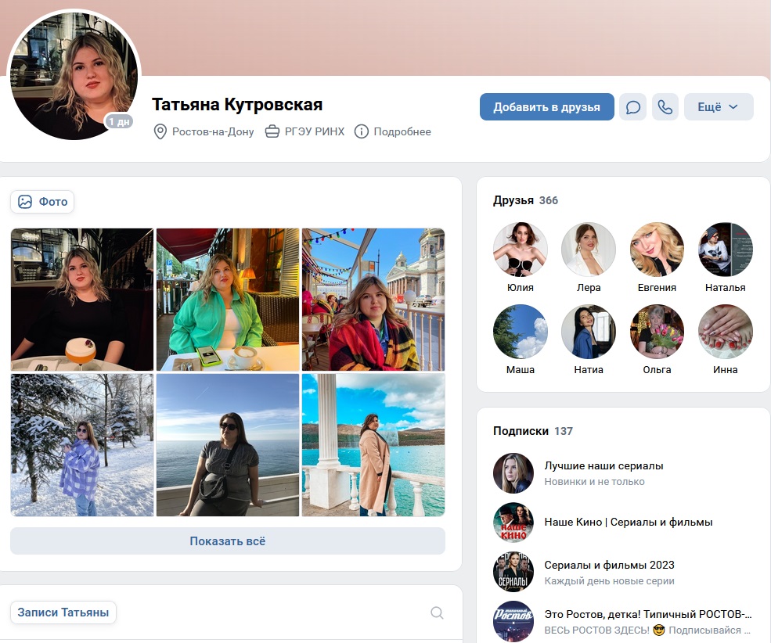Open the Друзья 366 friends list
Screen dimensions: 771x643
[525, 200]
